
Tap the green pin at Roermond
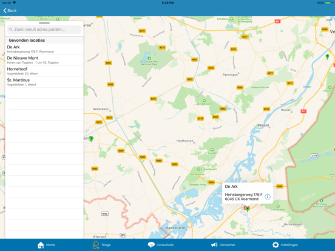[x=248, y=209]
